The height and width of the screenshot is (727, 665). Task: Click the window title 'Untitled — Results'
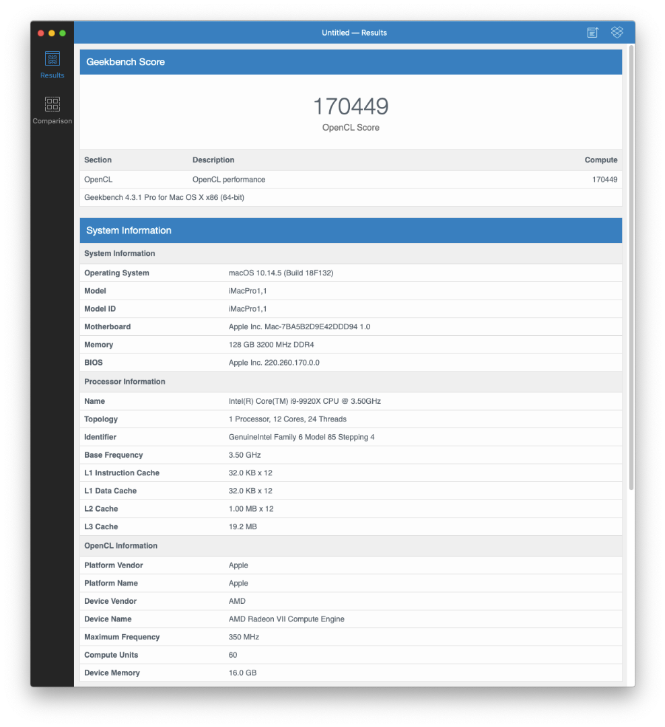click(x=354, y=33)
